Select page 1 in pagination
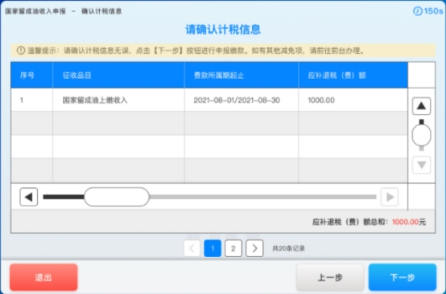Screen dimensions: 446x294 [x=213, y=248]
